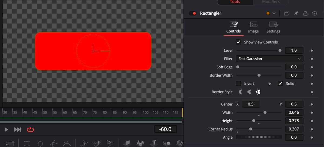Add a Rectangle mask tool from toolbar

pyautogui.click(x=27, y=143)
